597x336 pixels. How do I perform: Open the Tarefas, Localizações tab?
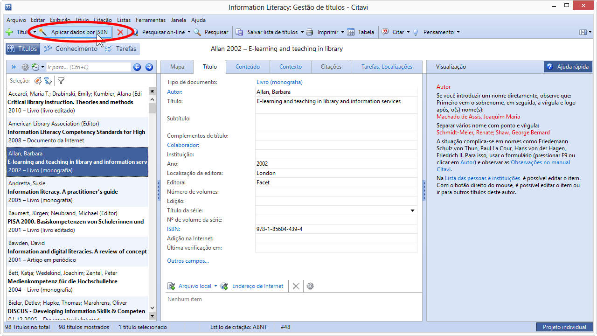click(x=387, y=67)
